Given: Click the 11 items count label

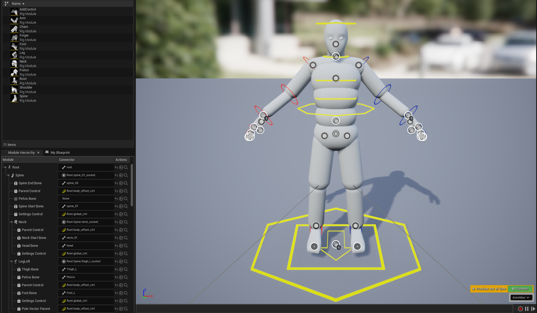Looking at the screenshot, I should pyautogui.click(x=9, y=145).
